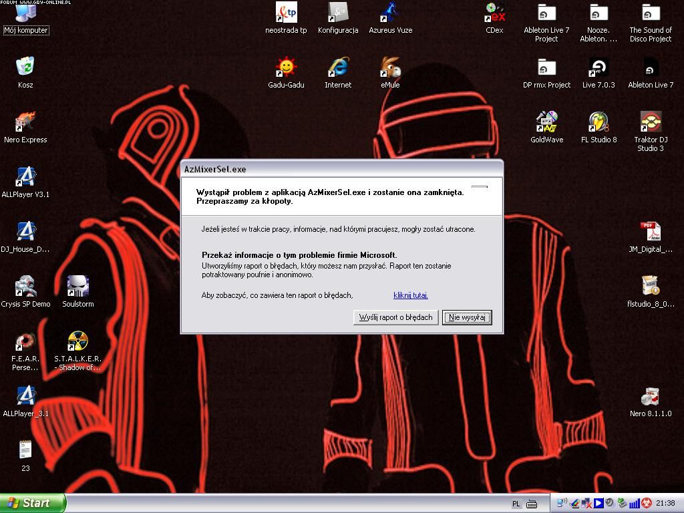The image size is (684, 513).
Task: Click the PL language indicator
Action: (x=516, y=504)
